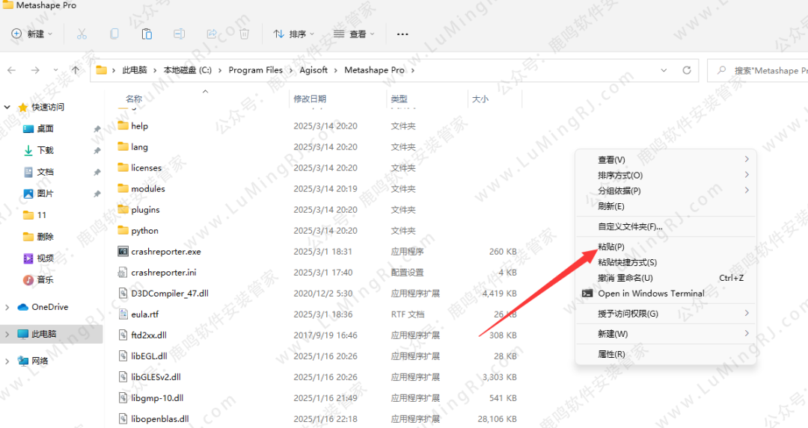Viewport: 808px width, 428px height.
Task: Click the Copy icon in toolbar
Action: coord(114,34)
